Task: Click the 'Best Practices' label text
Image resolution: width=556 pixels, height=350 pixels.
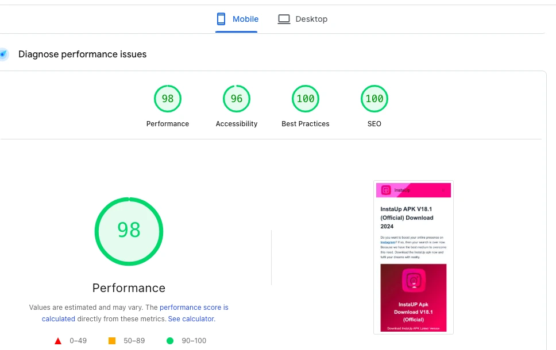Action: point(306,124)
